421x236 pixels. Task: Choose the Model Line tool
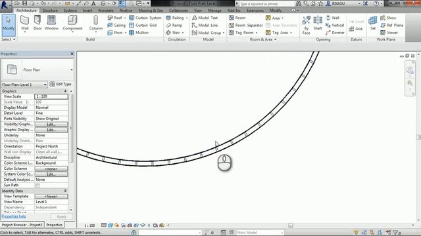tap(205, 25)
